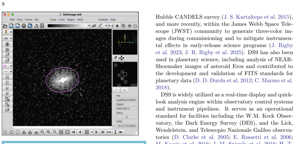Viewport: 295px width, 144px height.
Task: Toggle the north direction 'N' button
Action: (x=115, y=58)
